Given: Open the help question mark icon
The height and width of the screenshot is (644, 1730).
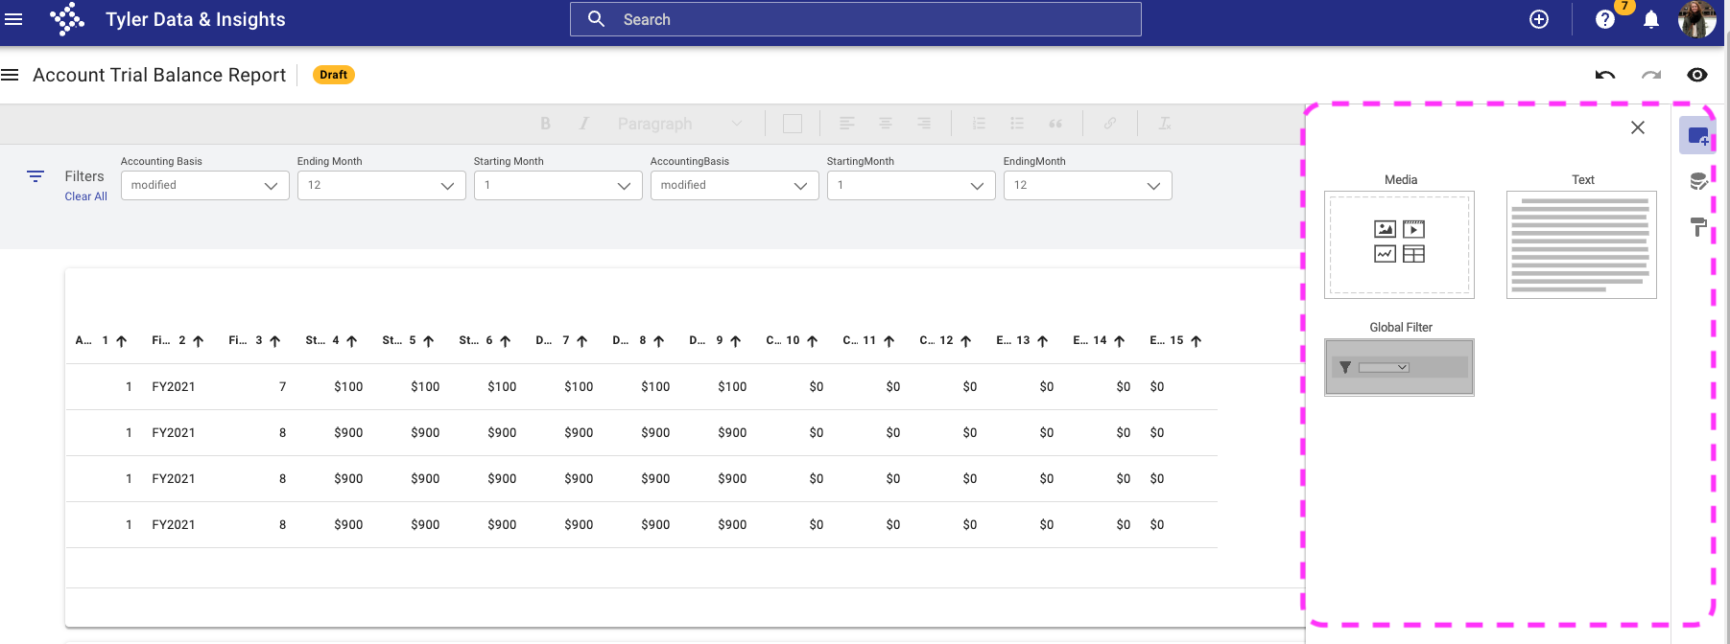Looking at the screenshot, I should point(1605,19).
